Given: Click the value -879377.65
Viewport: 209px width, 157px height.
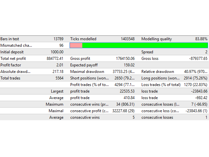Looking at the screenshot, I should point(198,59).
